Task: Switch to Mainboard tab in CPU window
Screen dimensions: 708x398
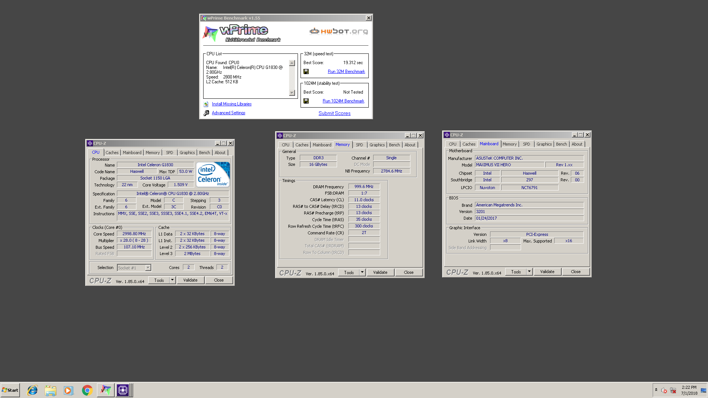Action: [132, 153]
